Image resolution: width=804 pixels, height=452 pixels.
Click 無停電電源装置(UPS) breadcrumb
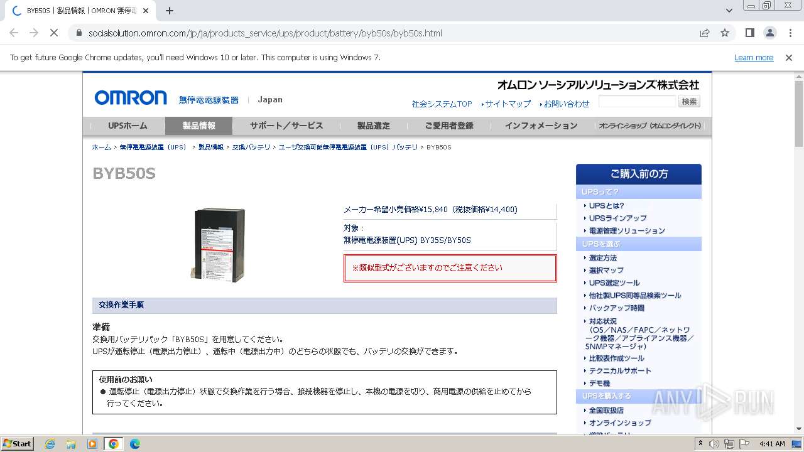pyautogui.click(x=153, y=147)
